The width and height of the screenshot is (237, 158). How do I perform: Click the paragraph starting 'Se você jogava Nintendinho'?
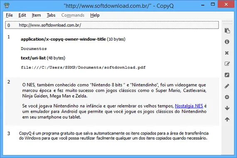click(114, 111)
